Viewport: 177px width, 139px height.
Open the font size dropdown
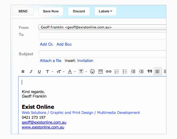(x=61, y=72)
